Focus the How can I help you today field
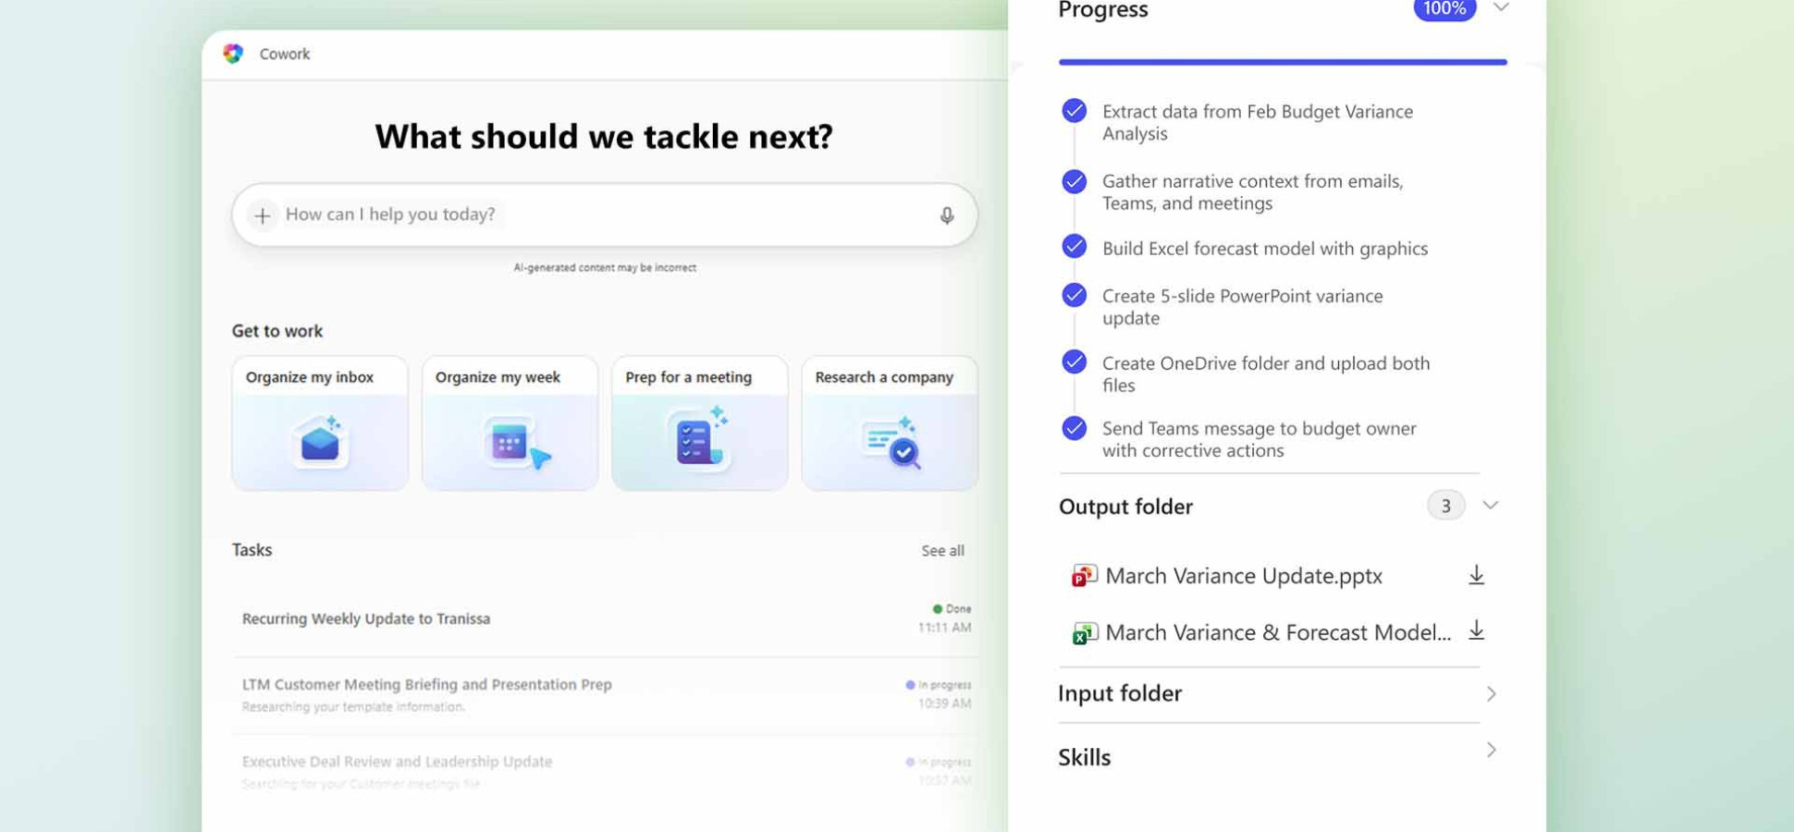Image resolution: width=1794 pixels, height=832 pixels. pyautogui.click(x=605, y=215)
